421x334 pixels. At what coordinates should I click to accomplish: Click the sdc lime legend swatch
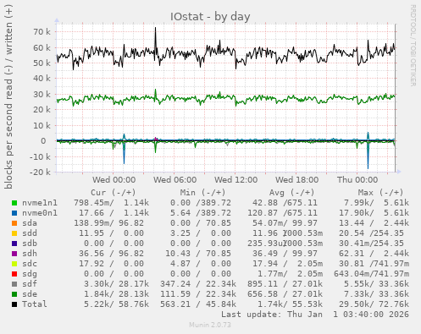pos(14,264)
